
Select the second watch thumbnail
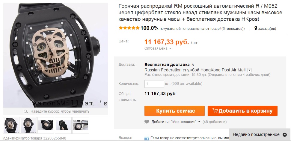tap(28, 125)
